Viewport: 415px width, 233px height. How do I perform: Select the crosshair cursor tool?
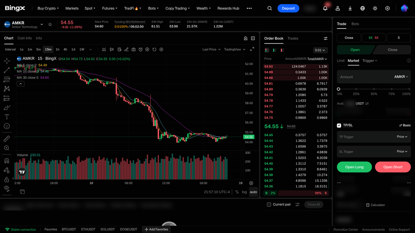(x=7, y=61)
